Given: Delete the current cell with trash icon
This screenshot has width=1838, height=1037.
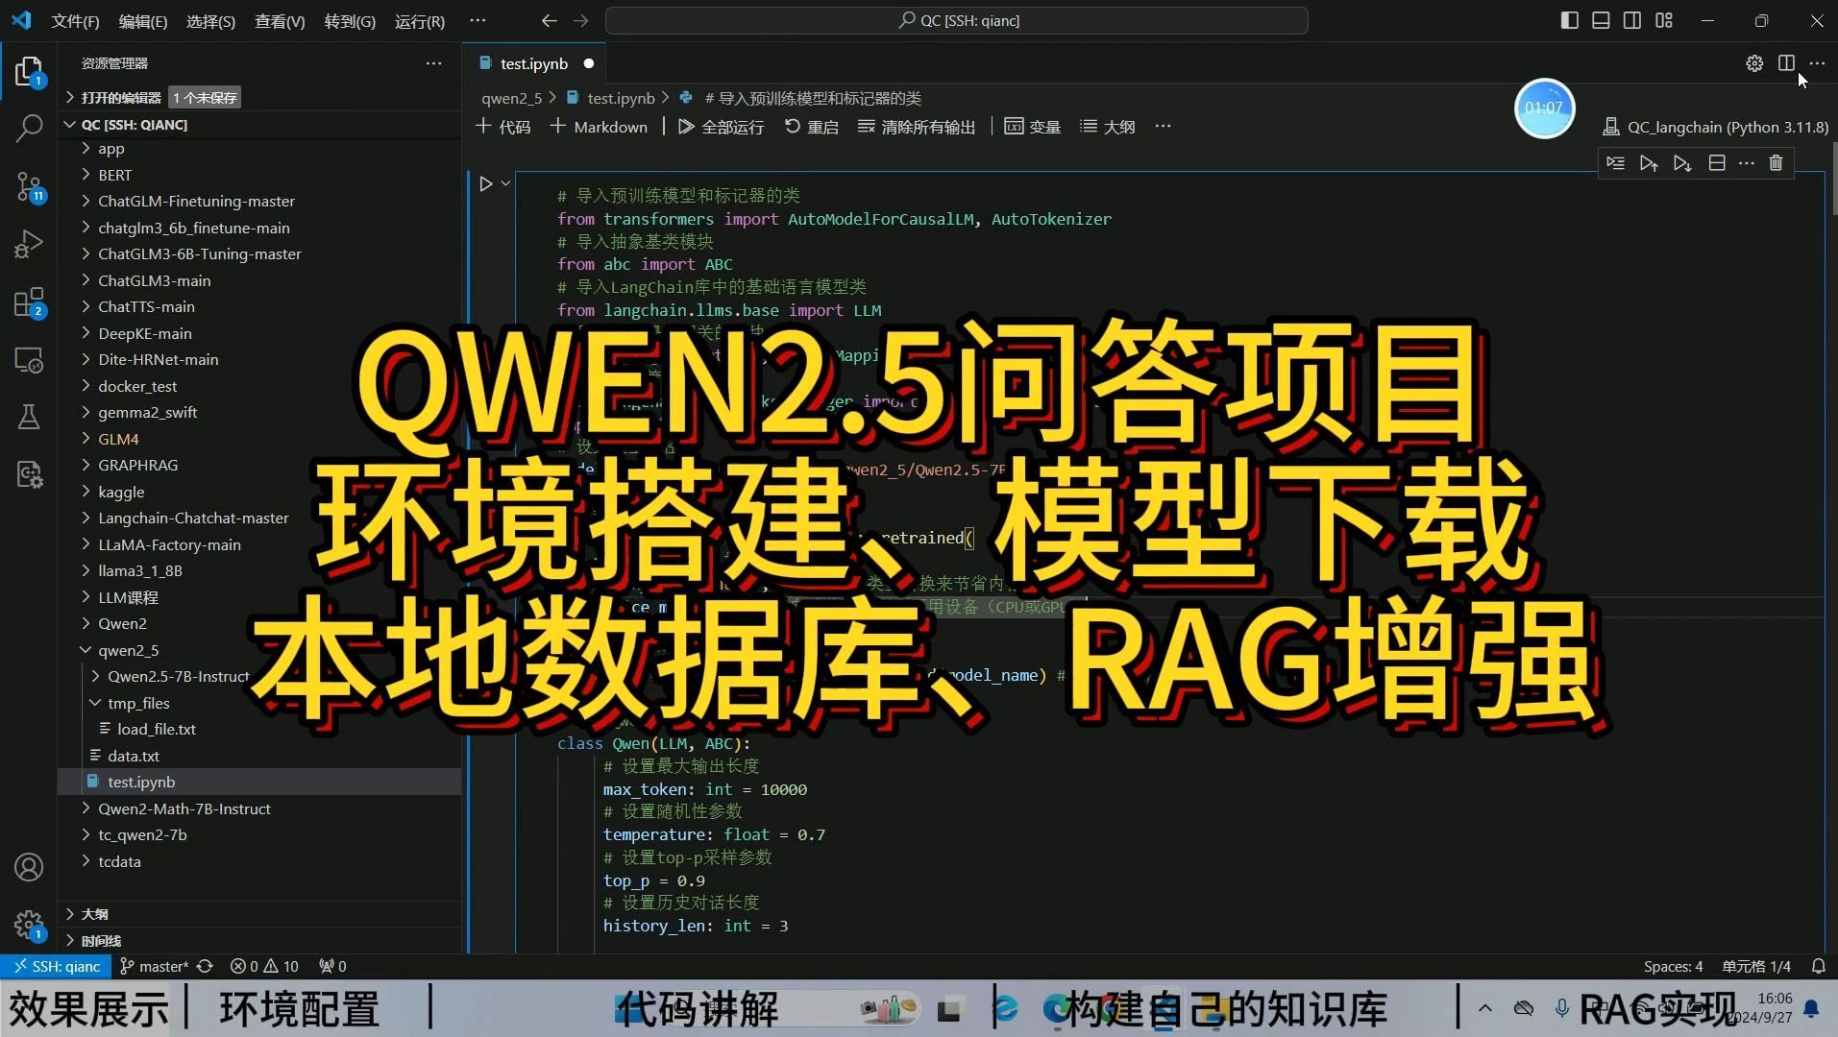Looking at the screenshot, I should 1776,163.
